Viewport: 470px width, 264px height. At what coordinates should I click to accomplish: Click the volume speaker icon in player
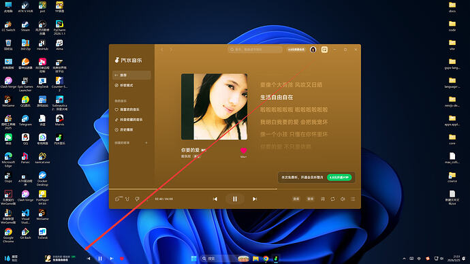[343, 199]
